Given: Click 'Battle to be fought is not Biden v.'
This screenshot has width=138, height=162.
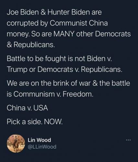Looking at the screenshot, I should click(x=59, y=59).
